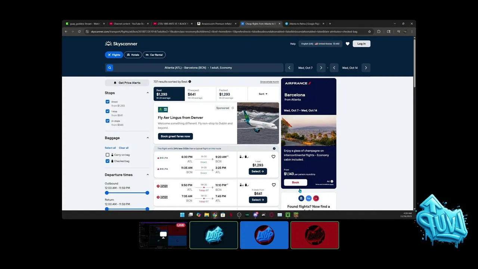
Task: Uncheck the Checked bag checkbox
Action: (108, 161)
